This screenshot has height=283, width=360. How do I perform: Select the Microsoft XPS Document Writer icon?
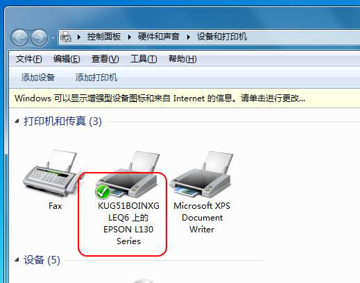click(201, 175)
